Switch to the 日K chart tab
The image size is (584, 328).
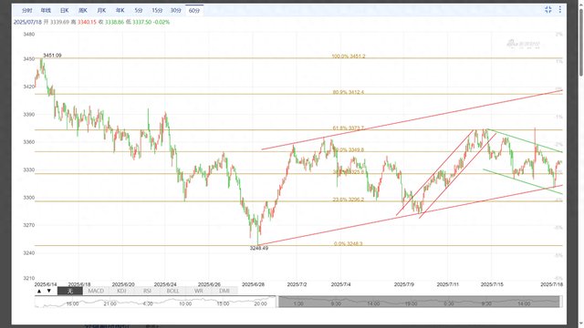tap(64, 10)
